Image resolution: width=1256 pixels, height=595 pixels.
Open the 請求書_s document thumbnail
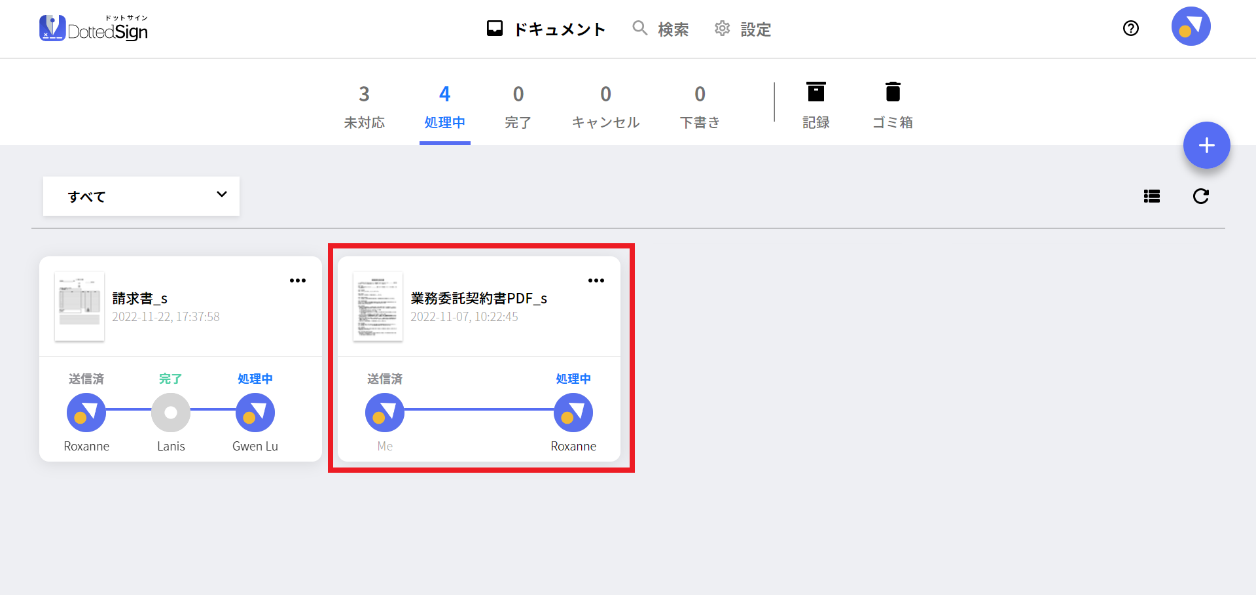(79, 306)
